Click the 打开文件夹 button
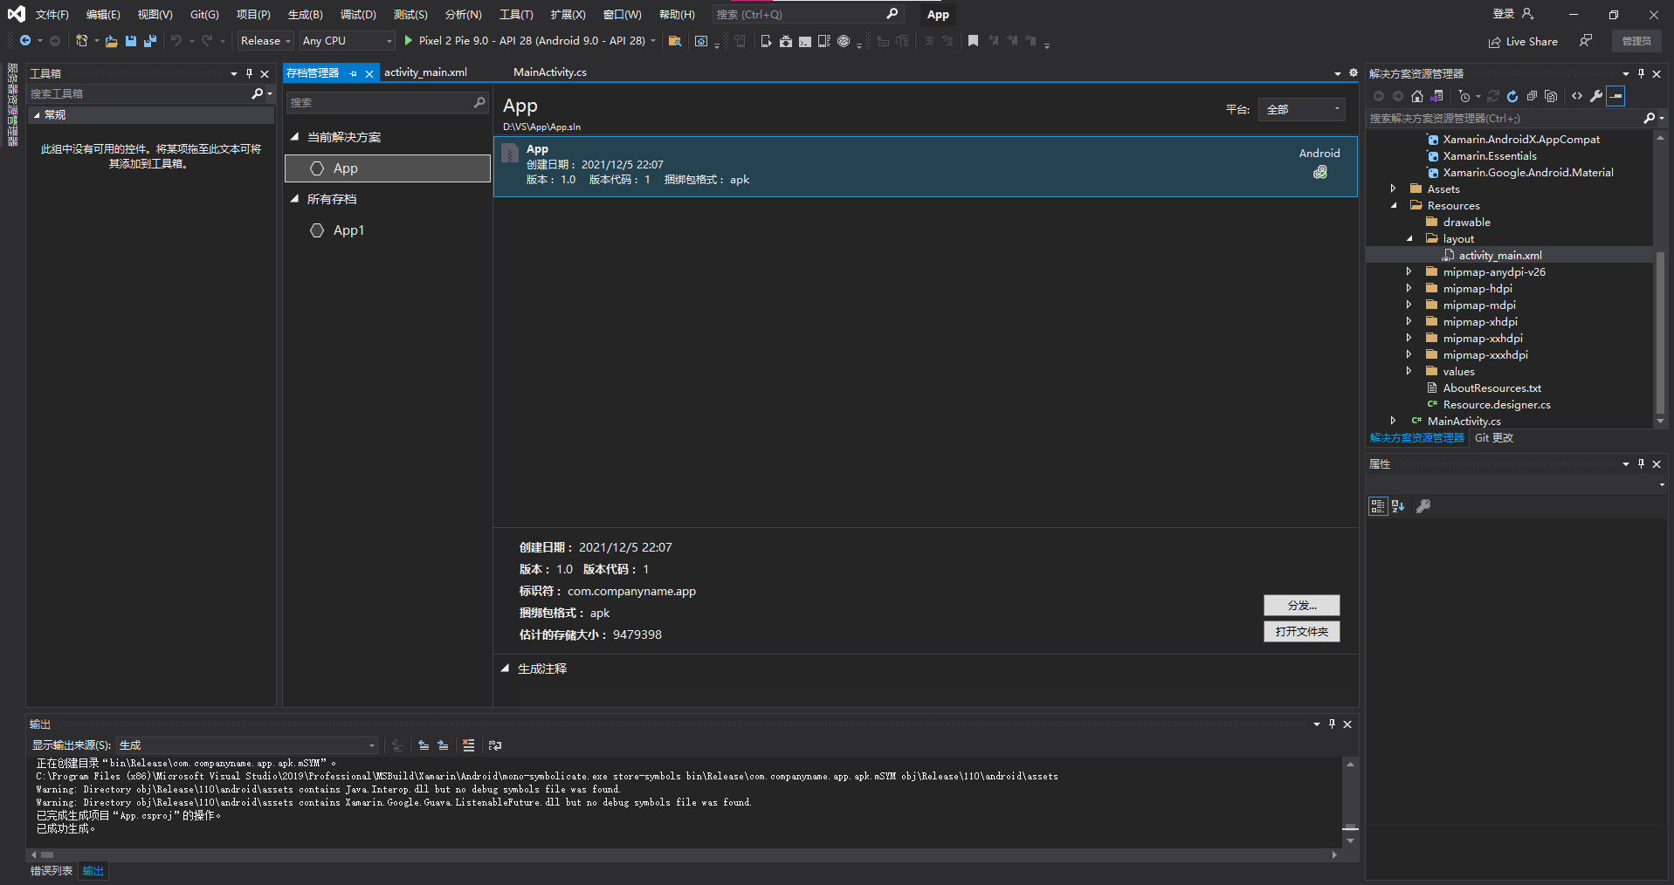Screen dimensions: 1674x885 1301,631
